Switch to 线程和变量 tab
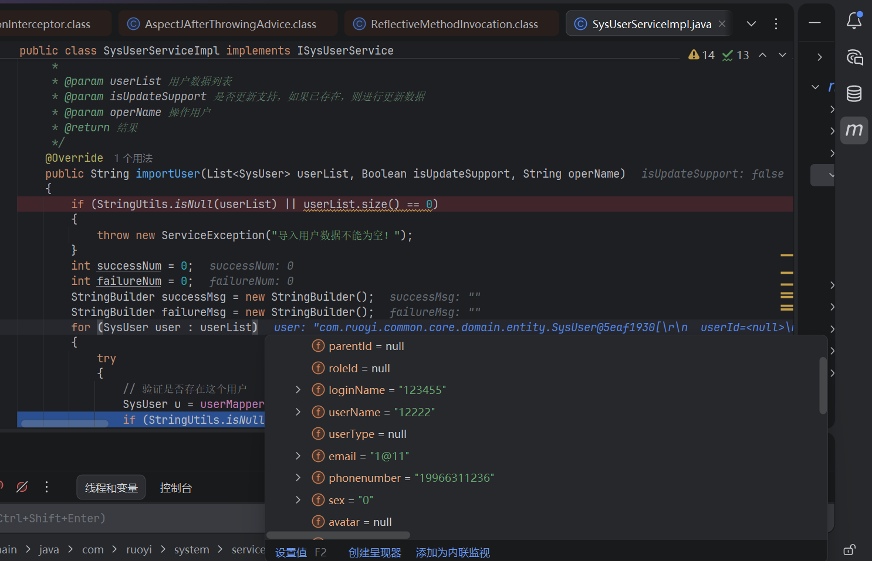The image size is (872, 561). pyautogui.click(x=111, y=488)
